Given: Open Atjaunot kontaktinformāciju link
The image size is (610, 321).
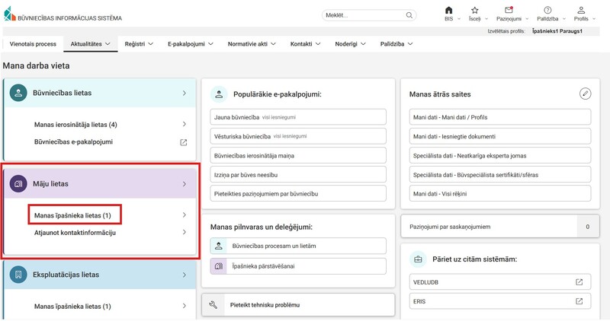Looking at the screenshot, I should click(75, 233).
